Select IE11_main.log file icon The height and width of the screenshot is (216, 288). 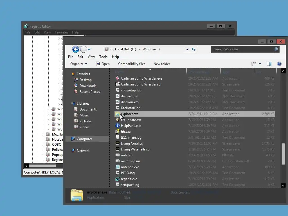point(117,137)
